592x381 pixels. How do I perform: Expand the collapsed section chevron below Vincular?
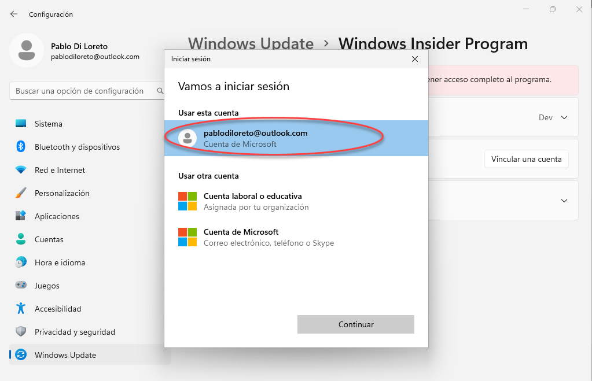pyautogui.click(x=564, y=201)
